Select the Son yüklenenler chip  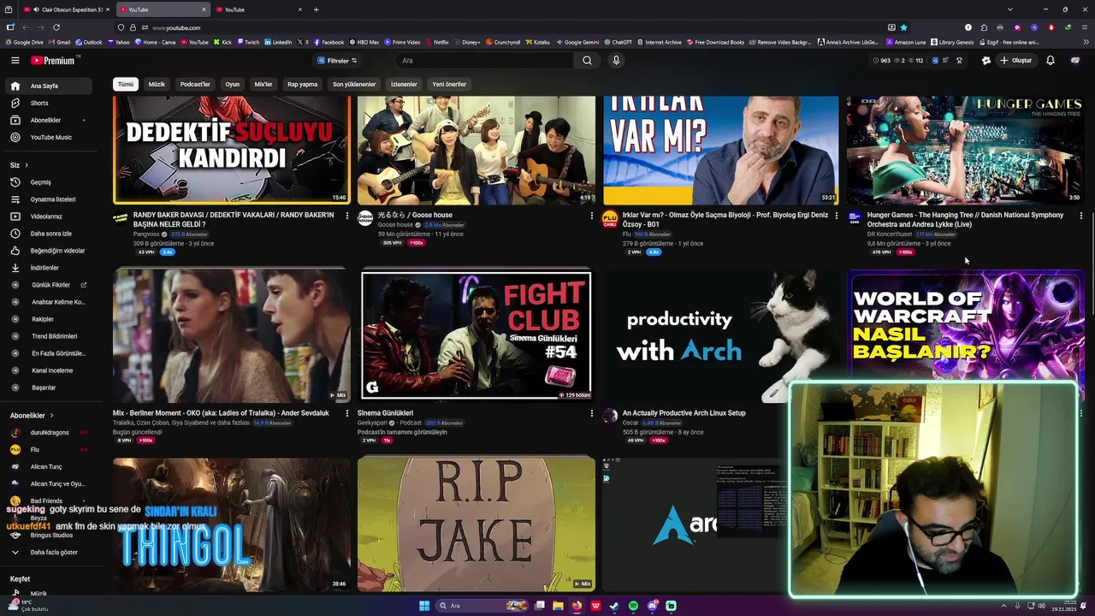click(x=354, y=84)
